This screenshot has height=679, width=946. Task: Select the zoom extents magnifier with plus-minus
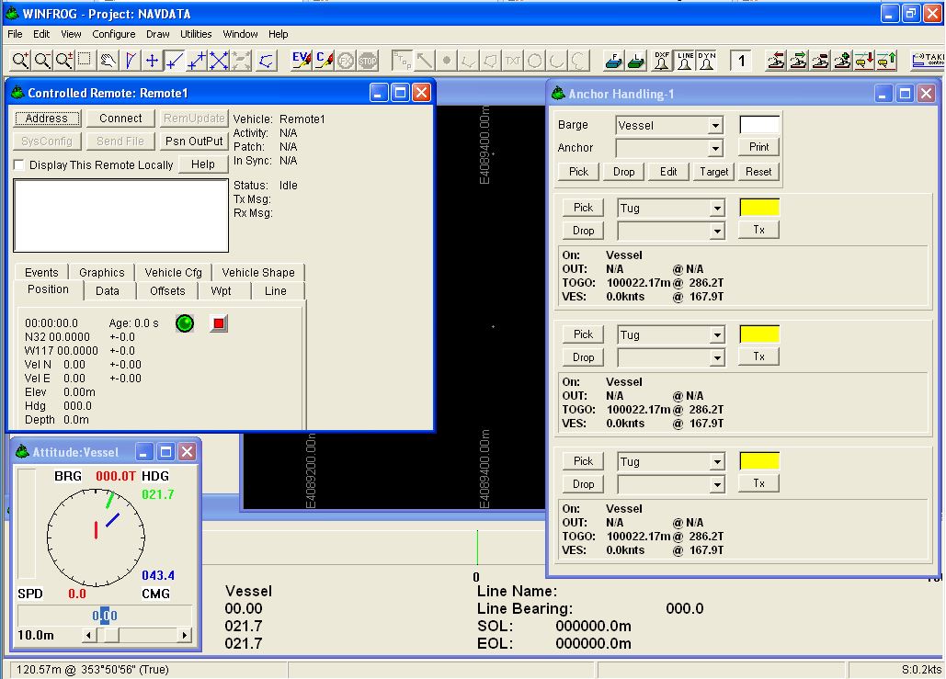pos(63,60)
